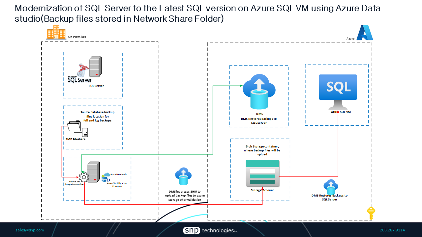
Task: Click 'DMS Restores Backups' text below small icon
Action: pyautogui.click(x=330, y=197)
